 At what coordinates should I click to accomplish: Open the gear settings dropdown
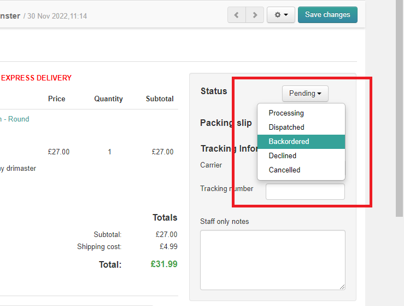pyautogui.click(x=281, y=15)
